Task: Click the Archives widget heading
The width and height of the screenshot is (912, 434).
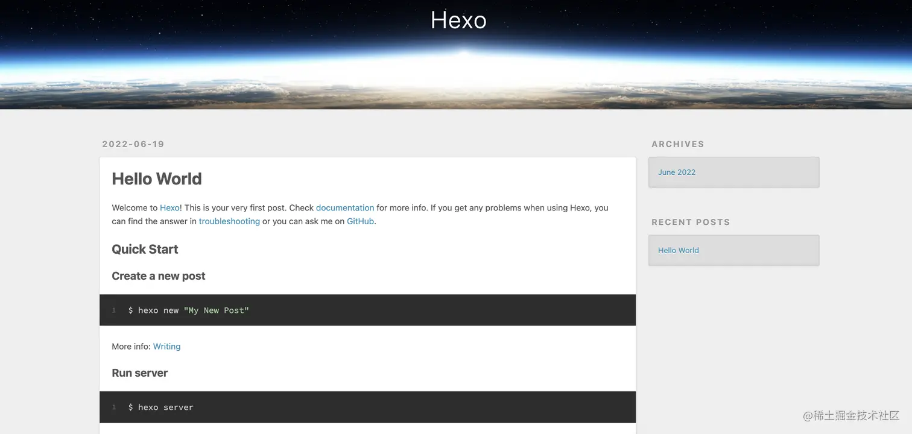Action: 678,144
